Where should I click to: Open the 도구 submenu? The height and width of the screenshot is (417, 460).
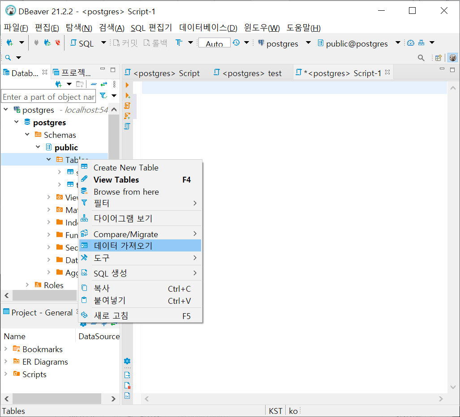(140, 258)
